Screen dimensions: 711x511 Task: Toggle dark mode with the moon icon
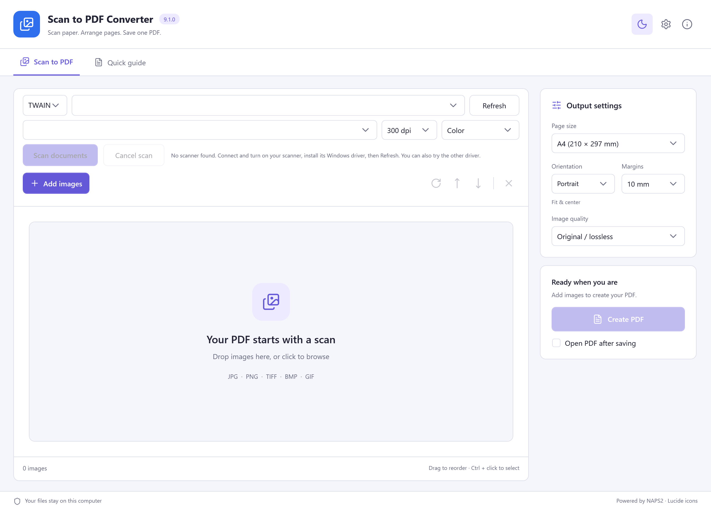[642, 24]
